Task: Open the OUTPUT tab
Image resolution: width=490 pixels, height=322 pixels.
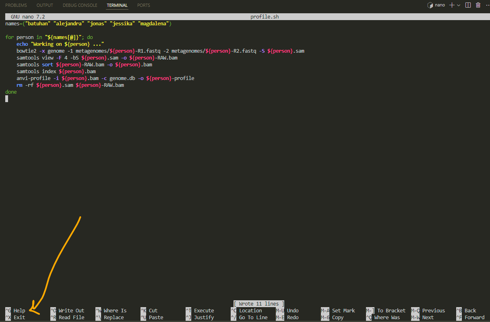Action: [45, 5]
